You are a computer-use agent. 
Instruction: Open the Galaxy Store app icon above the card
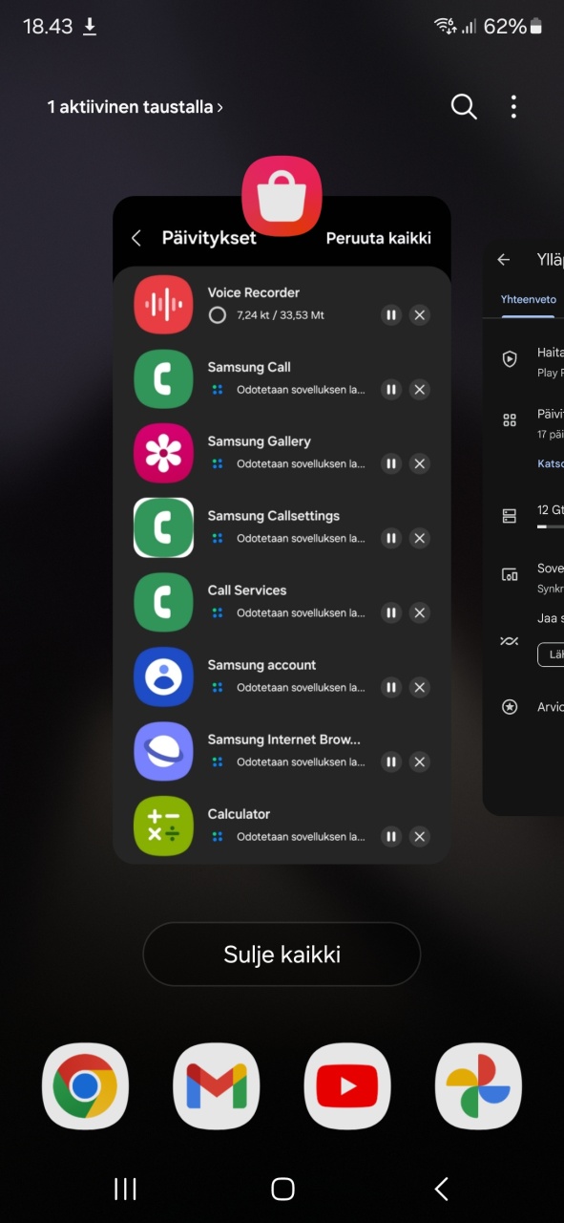click(x=282, y=196)
